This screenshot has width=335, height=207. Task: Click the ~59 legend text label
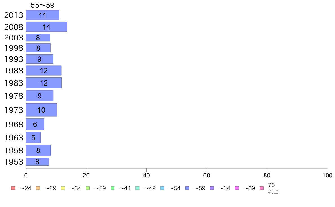[x=199, y=188]
